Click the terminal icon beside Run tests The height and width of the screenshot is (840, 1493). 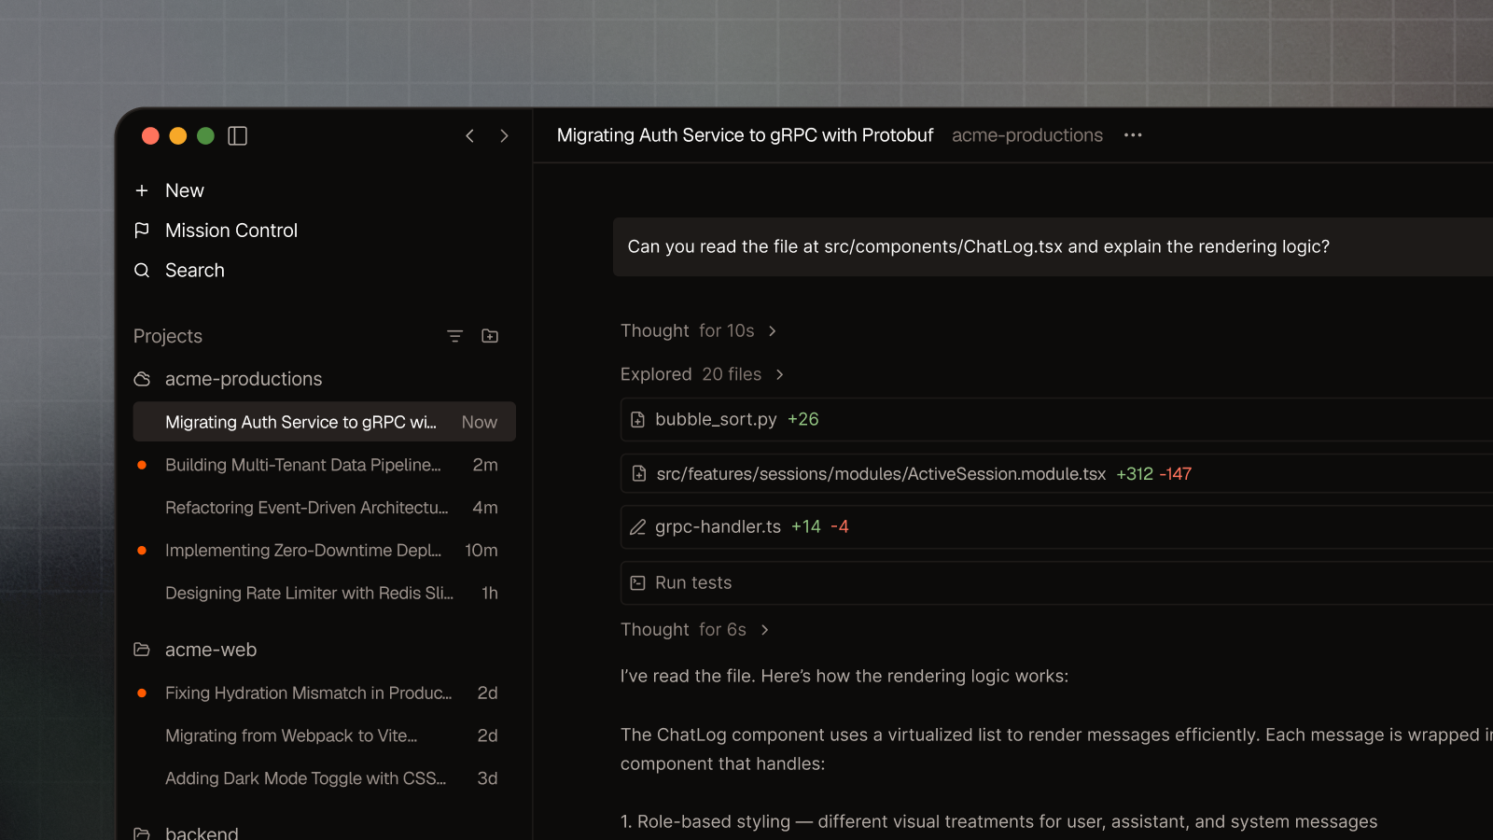(637, 583)
